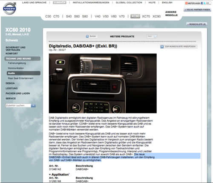Click Zur Wunschliste hinzufügen button
The height and width of the screenshot is (183, 213).
point(178,47)
